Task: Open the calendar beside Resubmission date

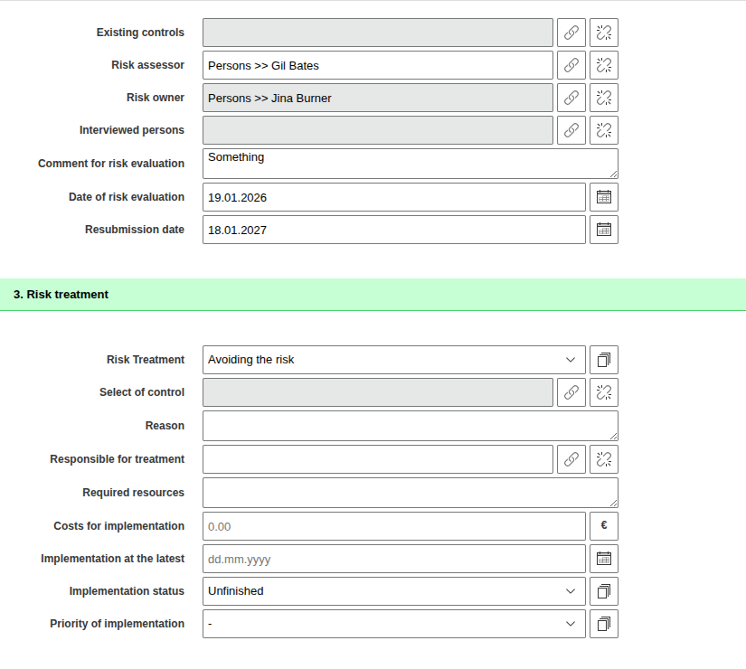Action: click(604, 229)
